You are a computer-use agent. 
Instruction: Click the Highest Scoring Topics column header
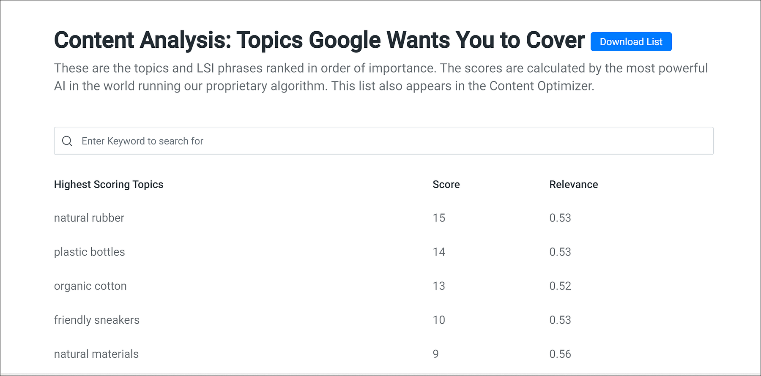(109, 185)
